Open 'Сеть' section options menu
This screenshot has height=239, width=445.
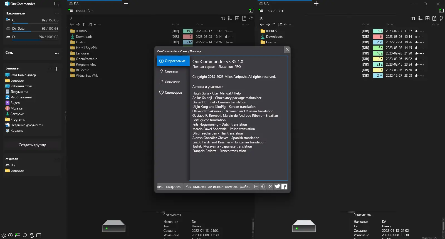pos(57,53)
